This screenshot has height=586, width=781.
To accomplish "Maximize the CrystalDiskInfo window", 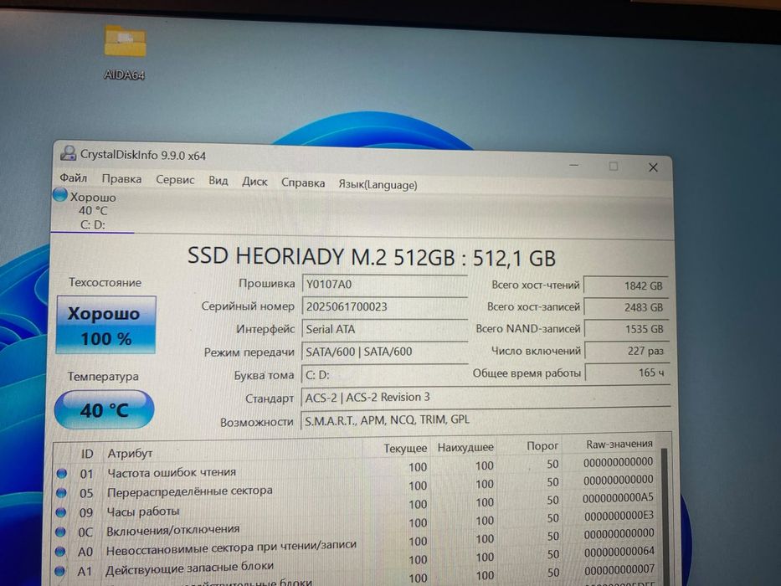I will [x=614, y=167].
